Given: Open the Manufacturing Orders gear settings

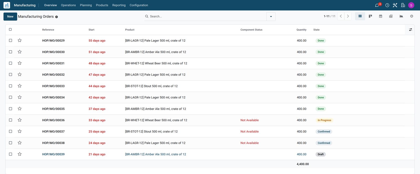Looking at the screenshot, I should [56, 17].
